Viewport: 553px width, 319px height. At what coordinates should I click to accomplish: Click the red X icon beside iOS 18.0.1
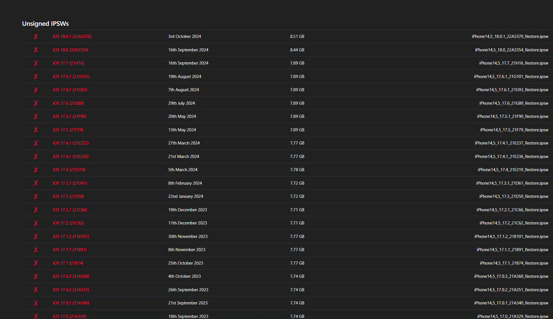[36, 36]
